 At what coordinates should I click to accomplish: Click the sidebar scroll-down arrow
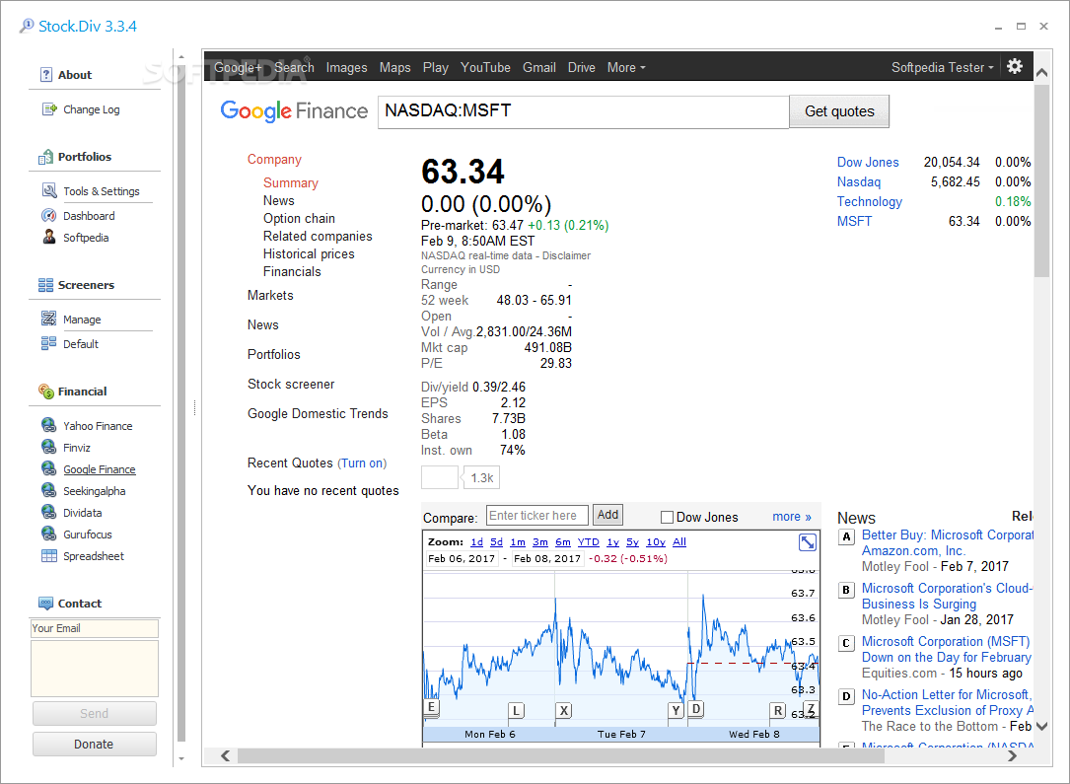(x=180, y=758)
